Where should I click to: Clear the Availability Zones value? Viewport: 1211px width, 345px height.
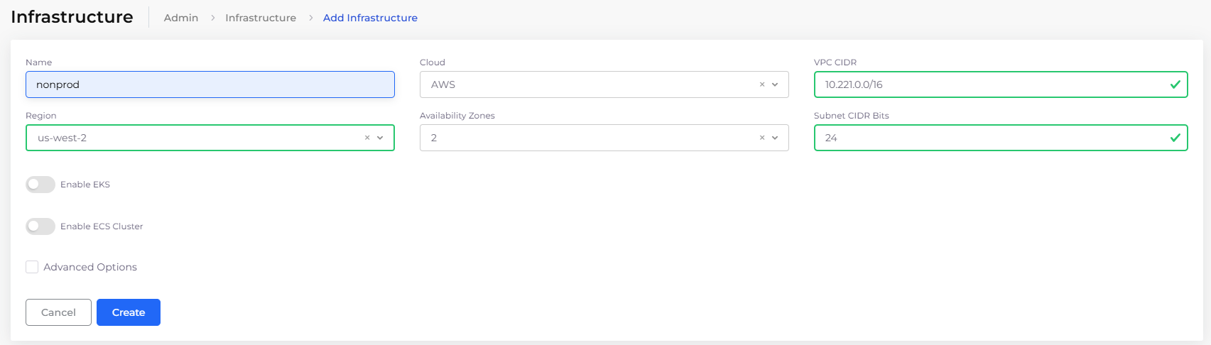point(762,138)
